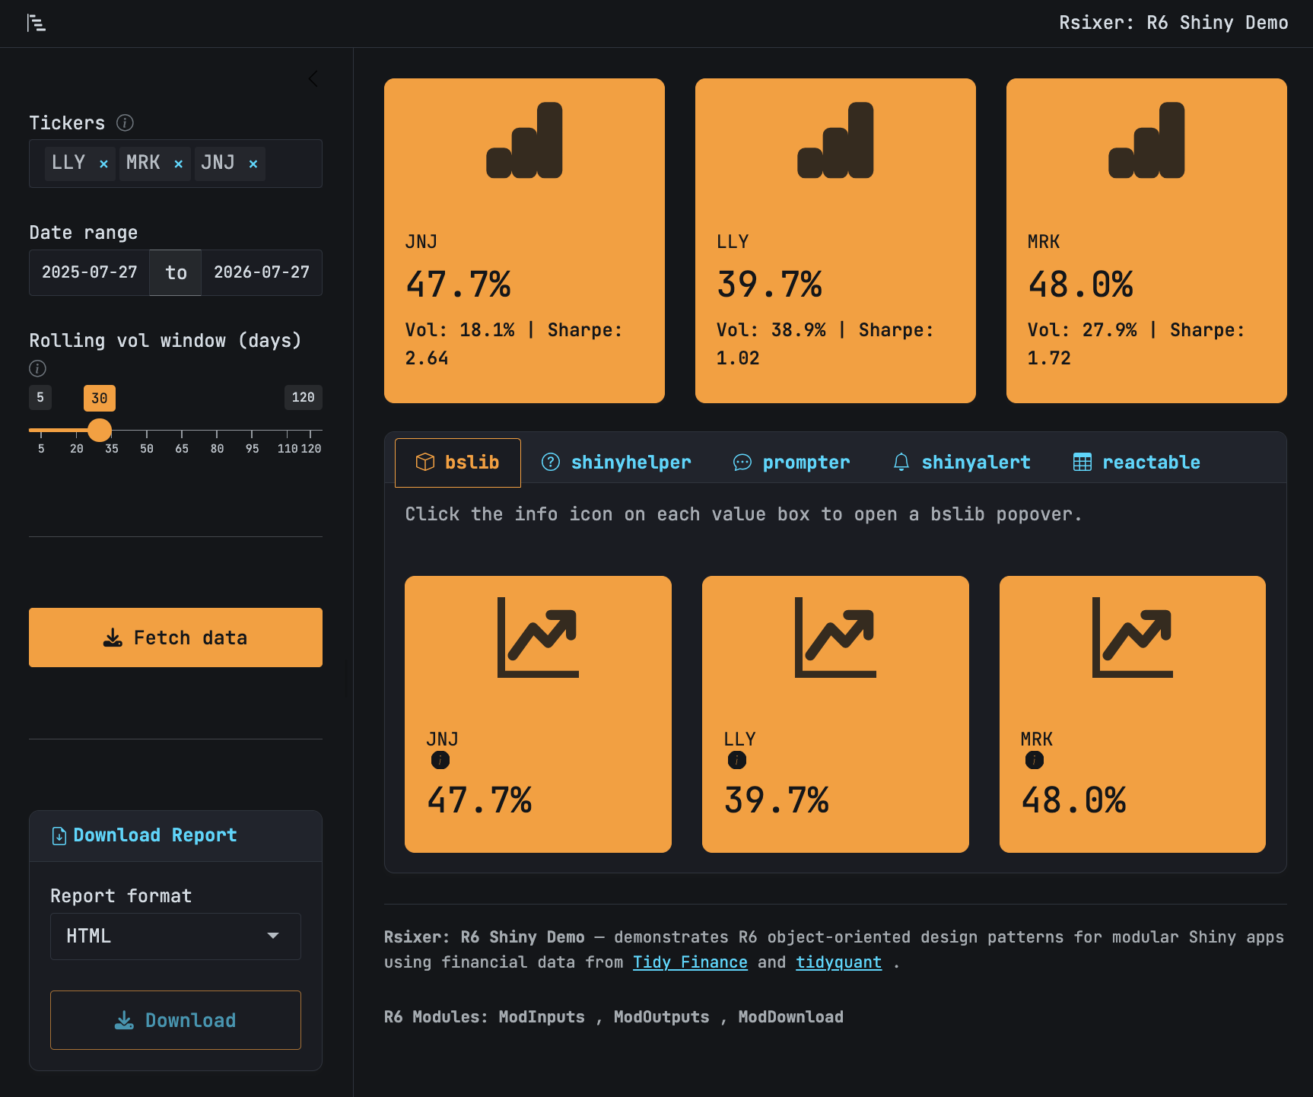Click the rolling vol slider handle

(x=100, y=430)
